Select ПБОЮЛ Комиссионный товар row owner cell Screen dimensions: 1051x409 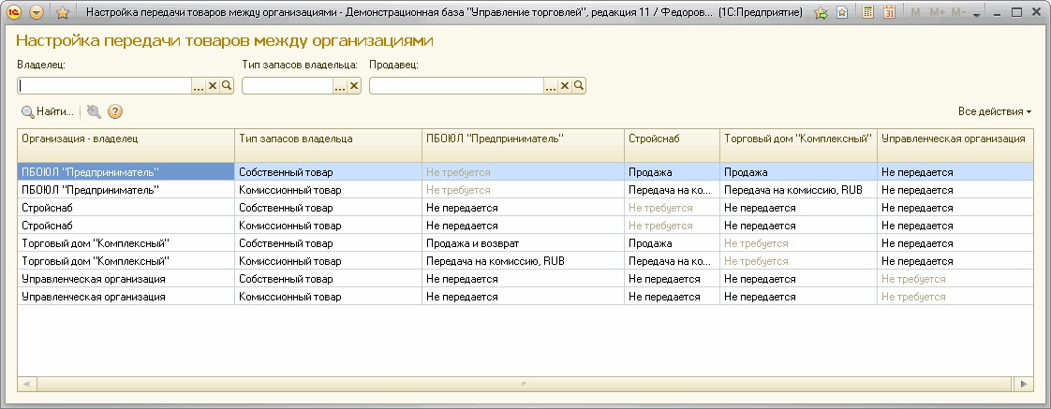(x=126, y=190)
